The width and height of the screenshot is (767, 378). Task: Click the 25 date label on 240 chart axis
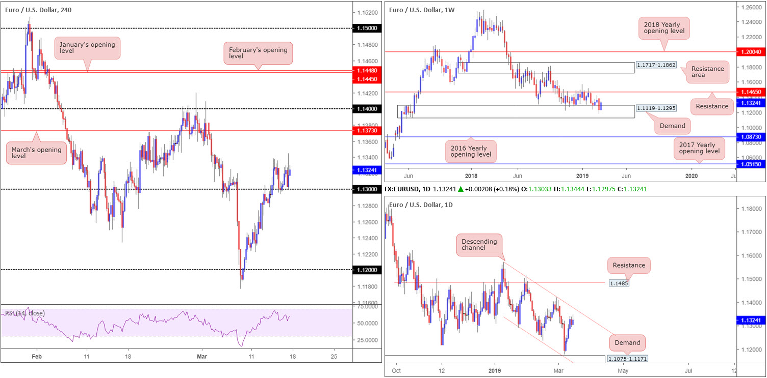[334, 357]
